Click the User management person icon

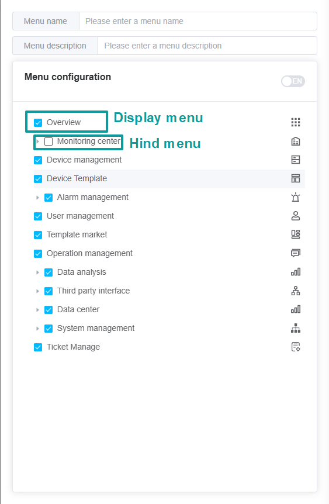296,216
